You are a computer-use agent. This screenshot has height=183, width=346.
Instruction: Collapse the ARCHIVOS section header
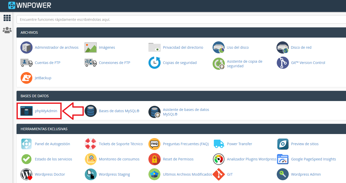[181, 32]
